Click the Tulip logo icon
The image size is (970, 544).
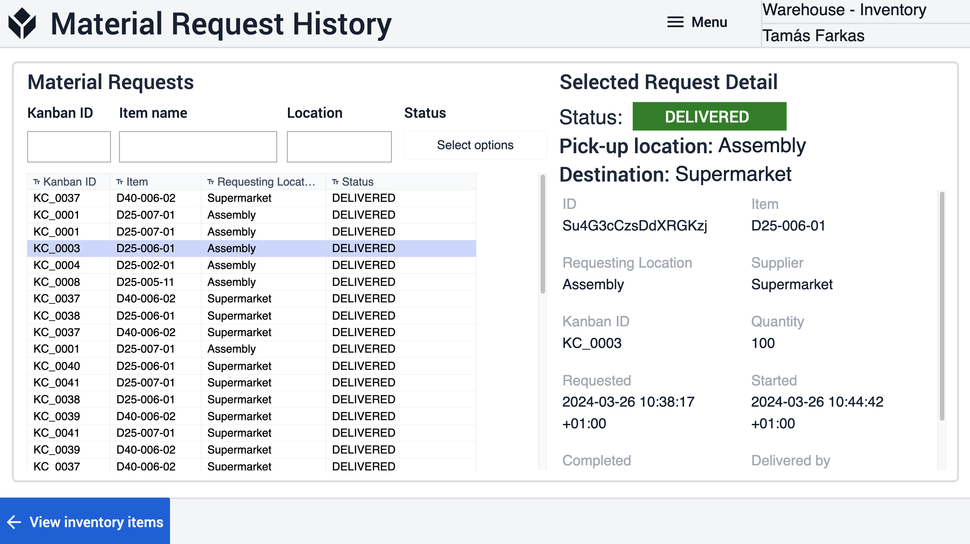pyautogui.click(x=22, y=23)
